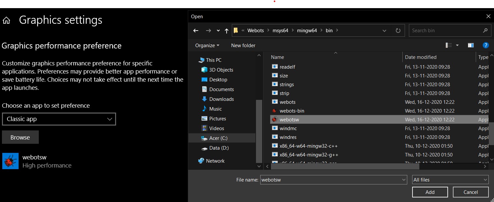Click the webots-bin ladybug icon
This screenshot has width=494, height=202.
click(x=275, y=111)
